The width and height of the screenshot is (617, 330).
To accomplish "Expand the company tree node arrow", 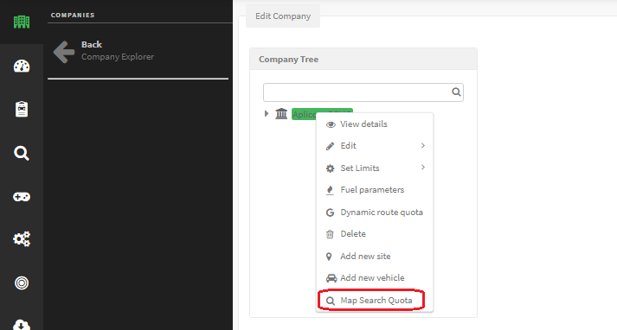I will click(267, 113).
